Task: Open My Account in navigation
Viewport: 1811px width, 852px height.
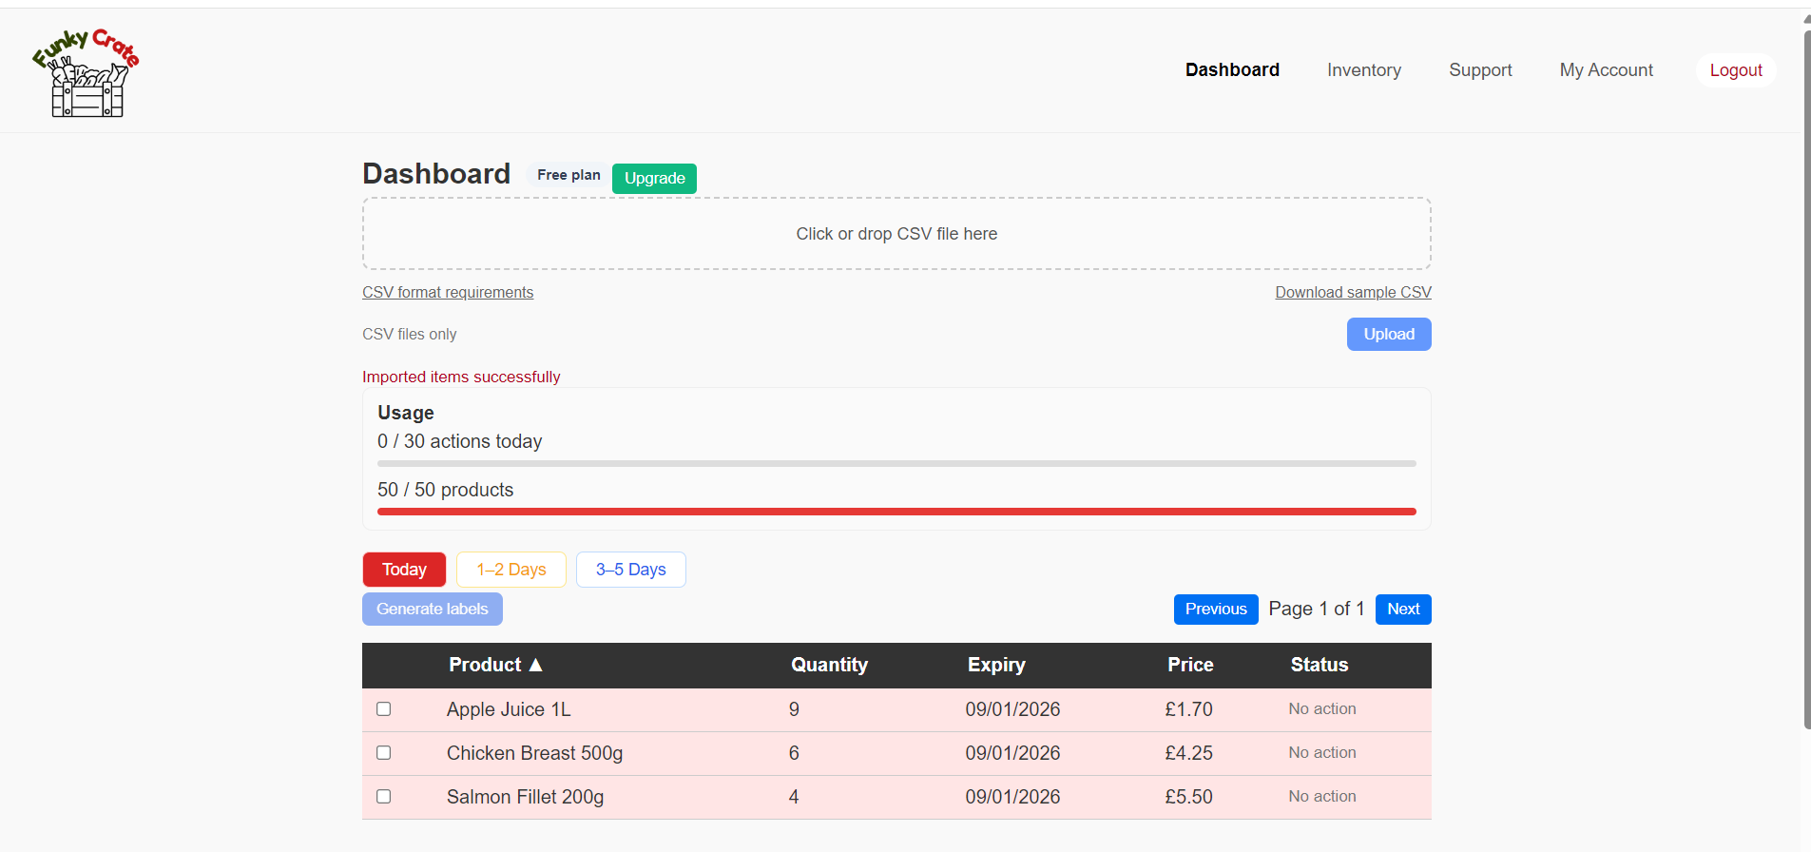Action: [1606, 70]
